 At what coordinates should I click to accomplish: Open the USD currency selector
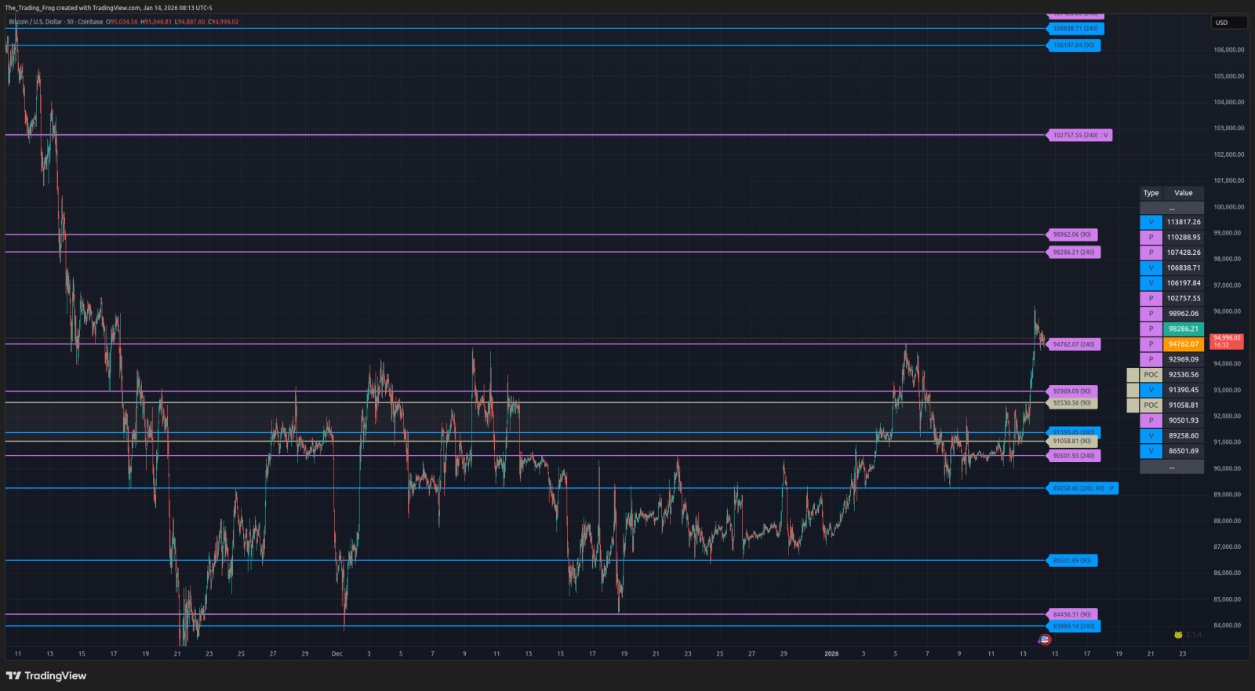tap(1228, 23)
